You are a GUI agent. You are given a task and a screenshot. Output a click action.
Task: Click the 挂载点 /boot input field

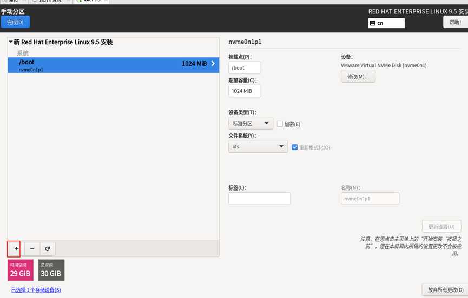coord(245,67)
